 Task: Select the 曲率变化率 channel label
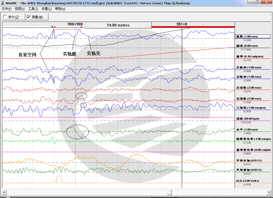[254, 150]
